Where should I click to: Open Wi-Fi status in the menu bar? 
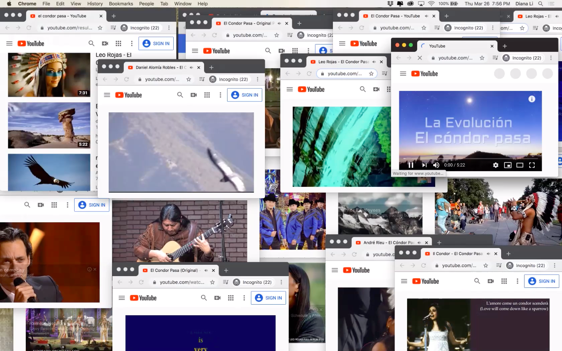pyautogui.click(x=431, y=4)
